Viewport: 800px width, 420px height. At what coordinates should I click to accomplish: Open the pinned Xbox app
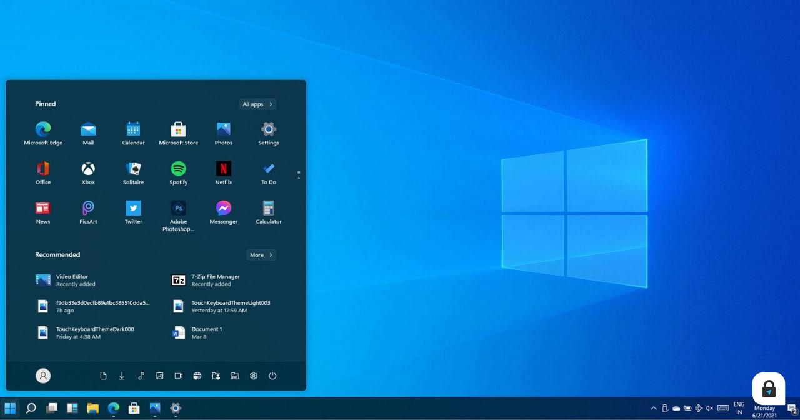(88, 172)
